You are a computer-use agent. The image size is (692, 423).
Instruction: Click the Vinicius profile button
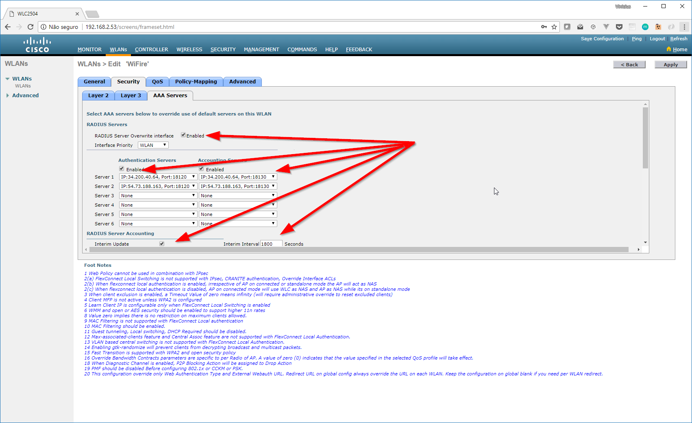point(623,7)
